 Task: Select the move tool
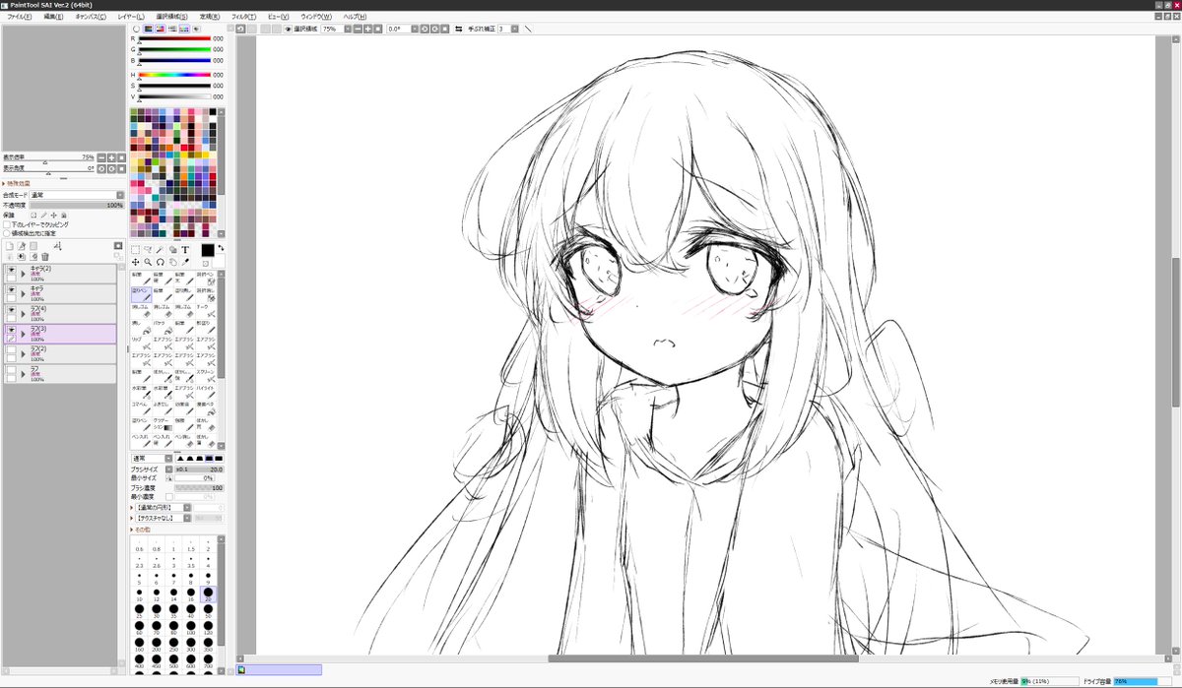[x=136, y=263]
